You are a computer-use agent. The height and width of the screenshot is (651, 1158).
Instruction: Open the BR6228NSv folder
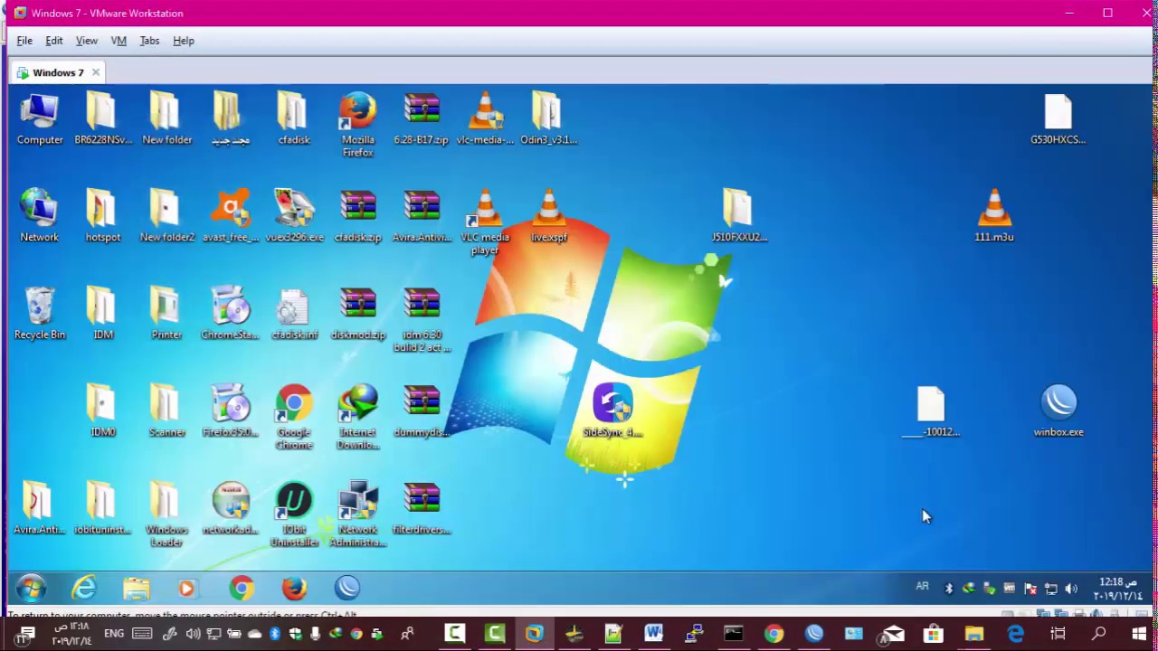click(x=102, y=118)
